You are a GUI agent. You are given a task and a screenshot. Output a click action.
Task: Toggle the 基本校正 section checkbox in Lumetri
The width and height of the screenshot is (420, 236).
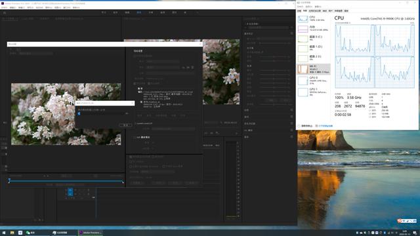pyautogui.click(x=291, y=33)
